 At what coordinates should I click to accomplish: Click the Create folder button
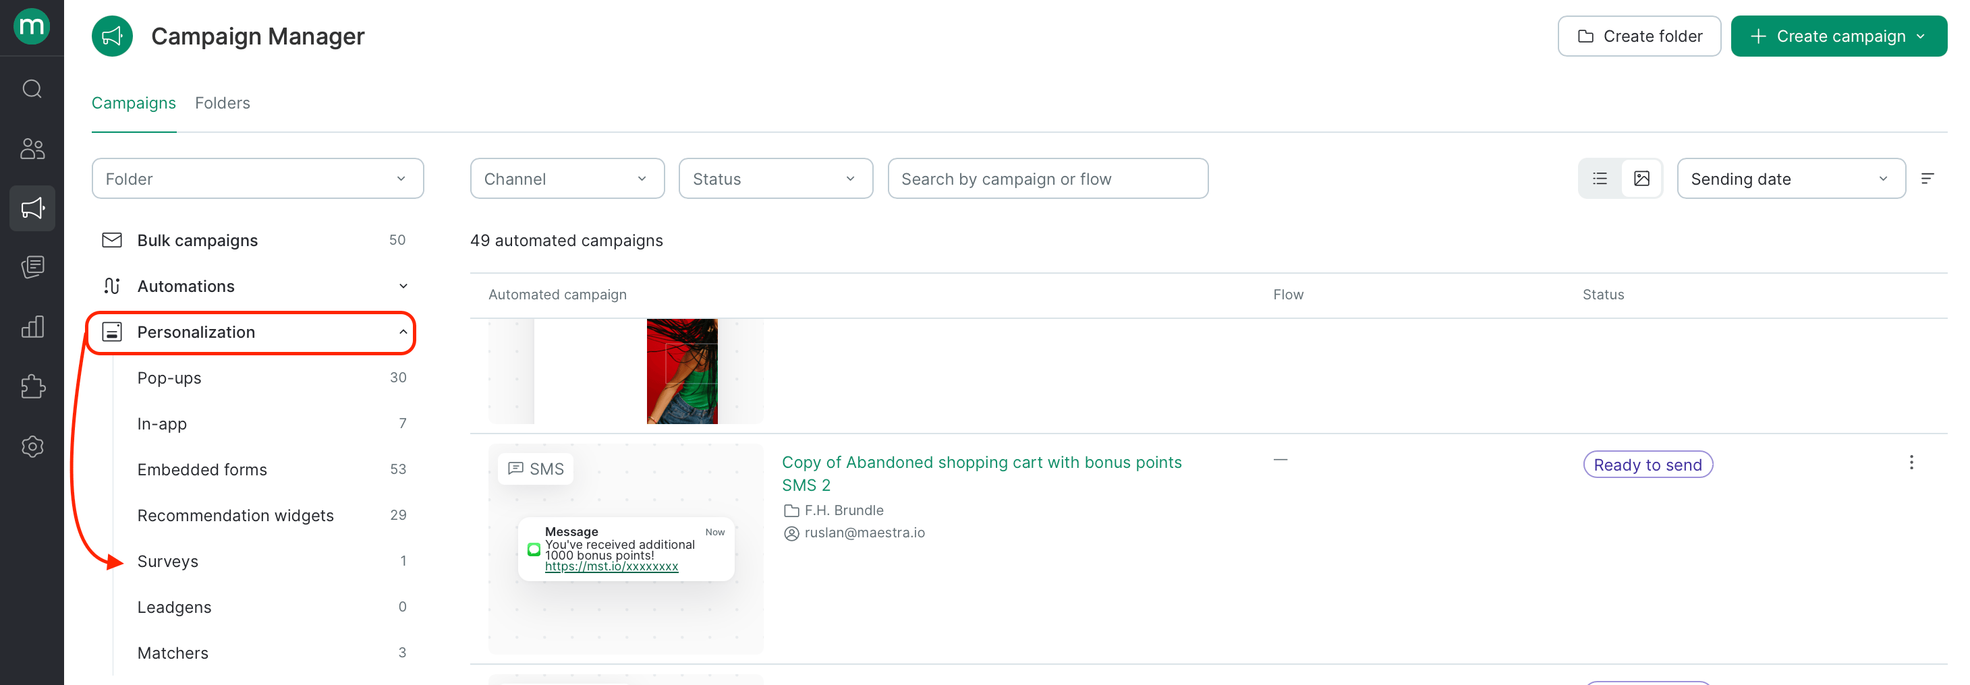coord(1639,36)
